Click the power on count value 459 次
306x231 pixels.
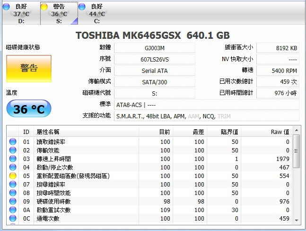pyautogui.click(x=278, y=82)
